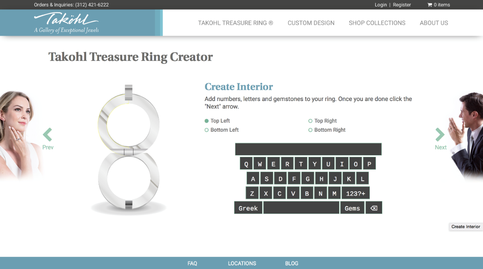This screenshot has height=269, width=483.
Task: Tap the E key on the keyboard
Action: tap(274, 164)
